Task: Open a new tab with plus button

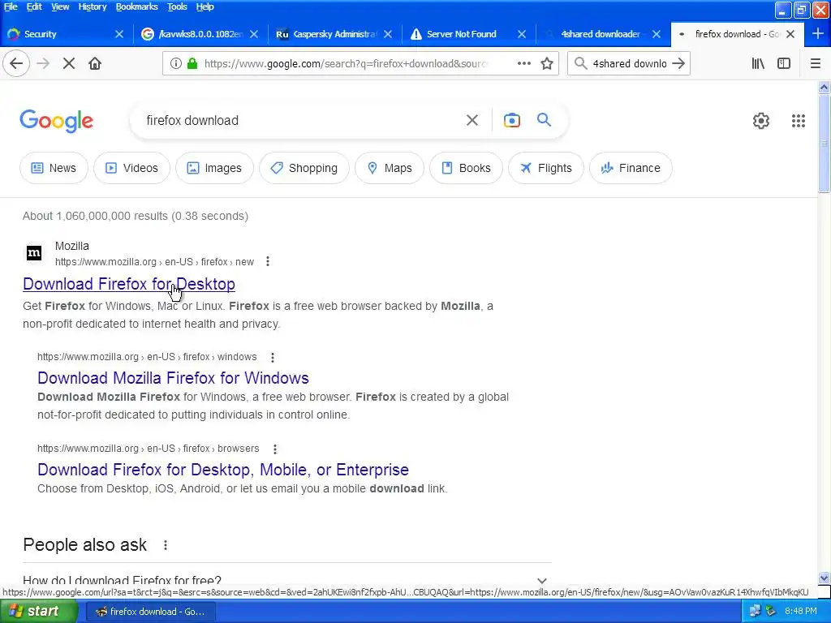Action: (818, 33)
